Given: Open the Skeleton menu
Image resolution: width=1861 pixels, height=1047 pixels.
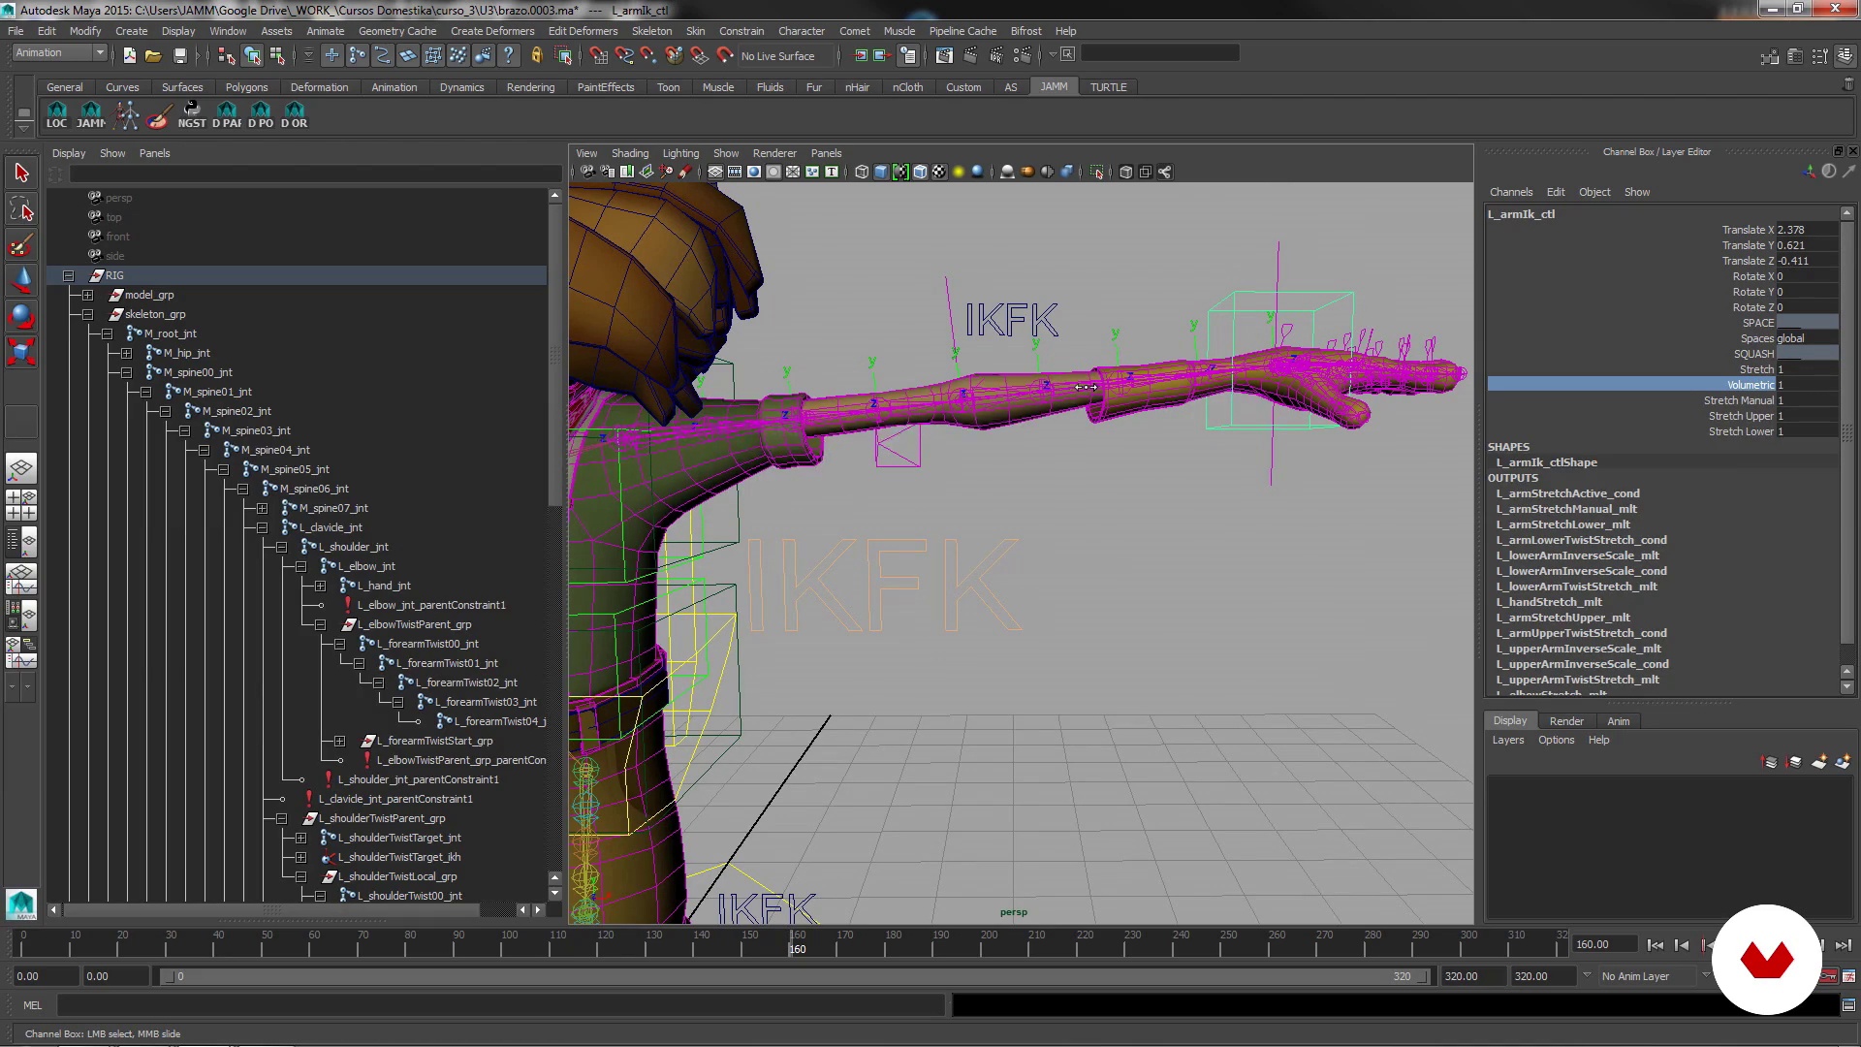Looking at the screenshot, I should [x=651, y=31].
